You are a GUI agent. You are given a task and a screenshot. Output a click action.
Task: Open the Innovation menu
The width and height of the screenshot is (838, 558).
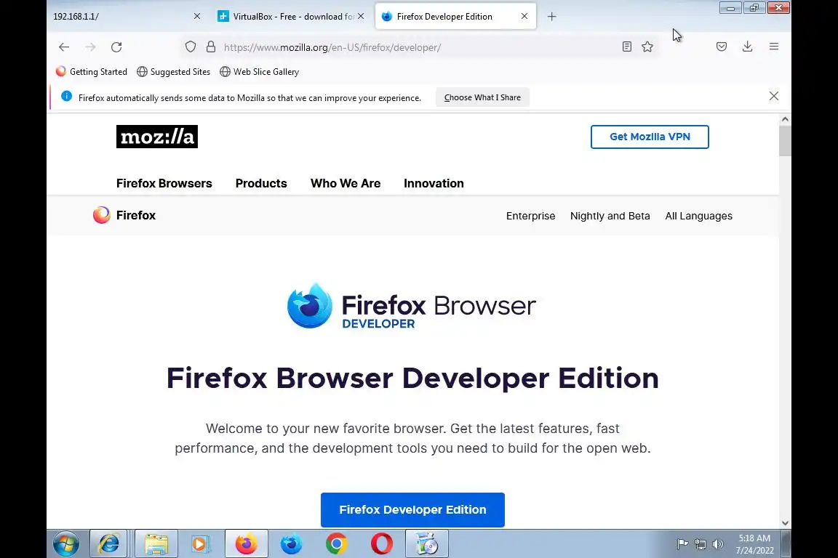434,183
